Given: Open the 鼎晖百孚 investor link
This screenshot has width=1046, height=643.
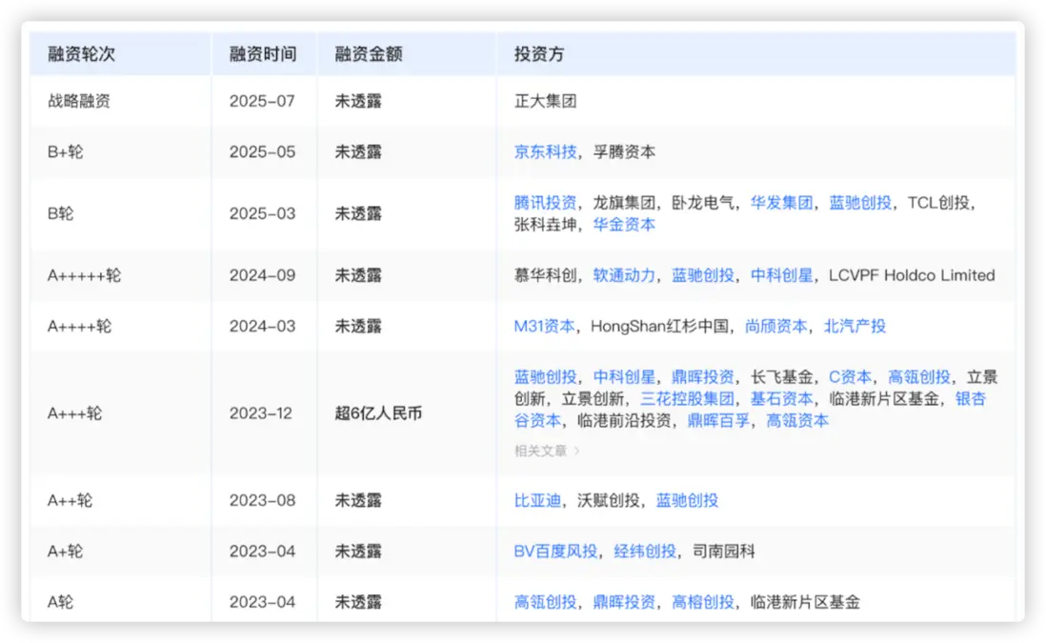Looking at the screenshot, I should point(717,421).
